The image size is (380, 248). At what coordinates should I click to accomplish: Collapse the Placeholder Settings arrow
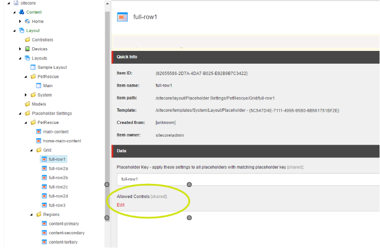click(20, 114)
